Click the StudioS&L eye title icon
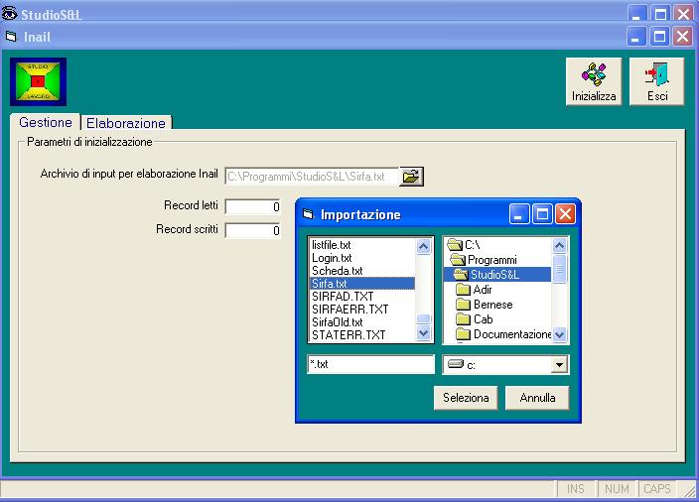This screenshot has width=699, height=502. point(9,14)
